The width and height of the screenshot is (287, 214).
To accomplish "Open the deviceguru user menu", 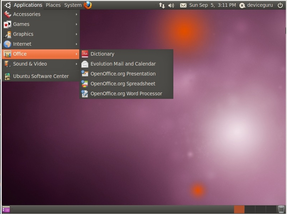I will [x=260, y=5].
